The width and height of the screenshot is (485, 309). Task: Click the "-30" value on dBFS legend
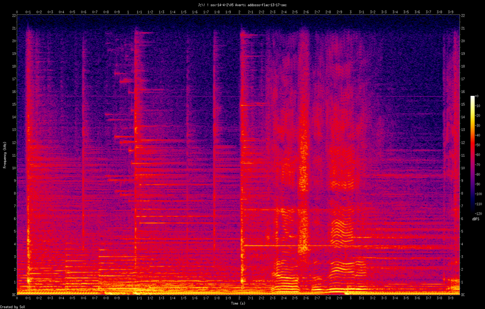478,125
